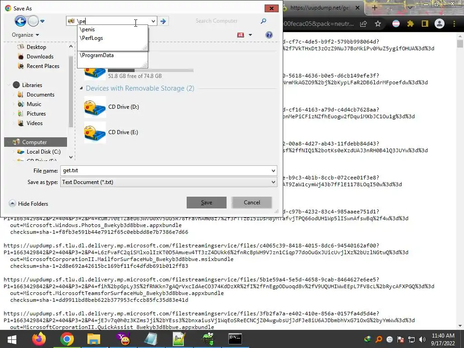Click the navigation pane scroll-up arrow
Viewport: 464px width, 348px height.
[x=71, y=47]
